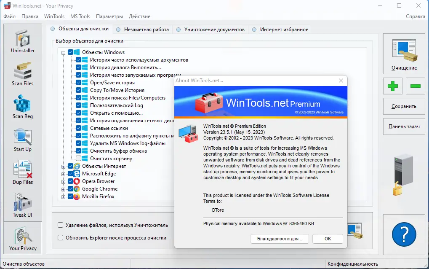429x269 pixels.
Task: Click the Opera Browser icon
Action: [77, 181]
